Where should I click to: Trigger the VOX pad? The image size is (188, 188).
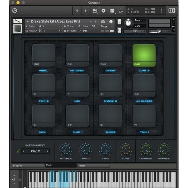point(77,86)
